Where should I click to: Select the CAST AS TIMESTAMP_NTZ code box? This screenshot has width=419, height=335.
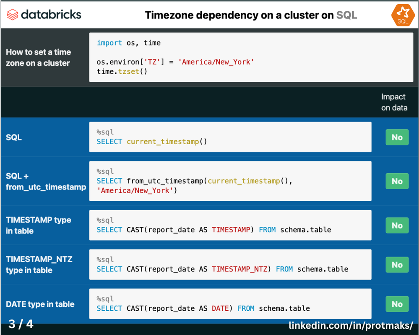tap(230, 265)
